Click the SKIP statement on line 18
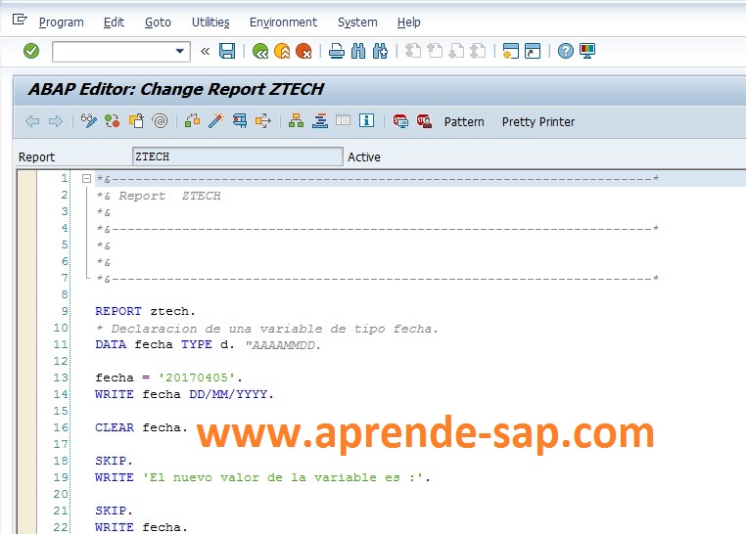Image resolution: width=746 pixels, height=534 pixels. coord(114,461)
